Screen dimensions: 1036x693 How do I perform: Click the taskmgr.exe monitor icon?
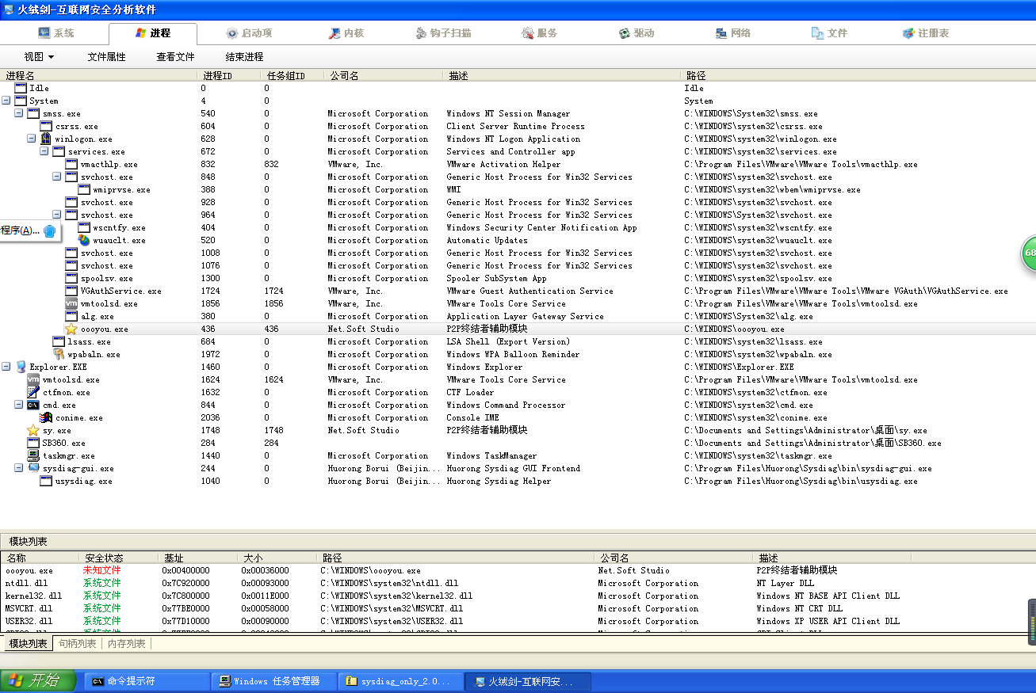pos(33,455)
